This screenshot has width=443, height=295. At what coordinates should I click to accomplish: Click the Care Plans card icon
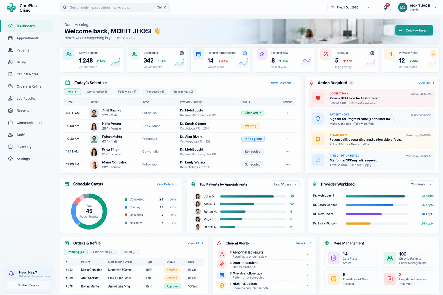tap(334, 258)
